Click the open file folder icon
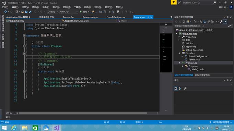 [x=23, y=12]
